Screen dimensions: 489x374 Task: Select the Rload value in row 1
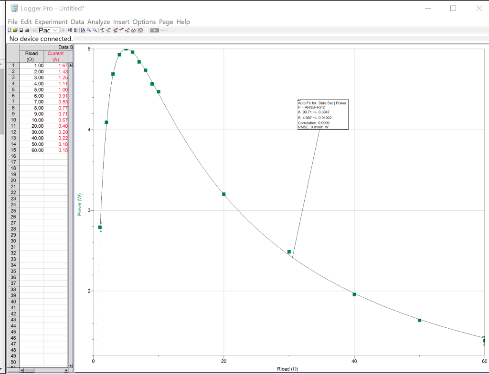point(32,65)
